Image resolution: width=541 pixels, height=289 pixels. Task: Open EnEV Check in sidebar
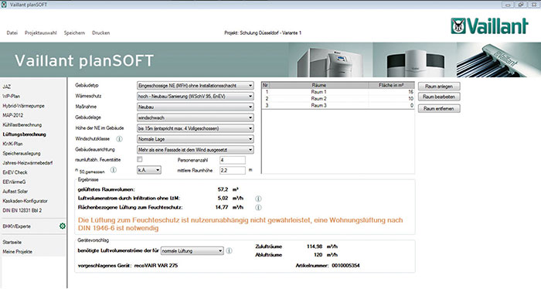click(x=15, y=172)
